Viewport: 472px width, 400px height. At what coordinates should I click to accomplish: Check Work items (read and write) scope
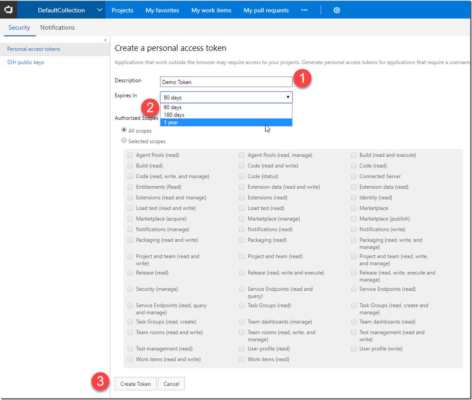tap(130, 359)
